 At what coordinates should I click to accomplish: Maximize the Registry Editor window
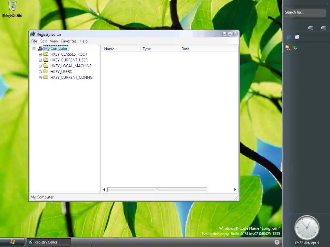(x=230, y=34)
